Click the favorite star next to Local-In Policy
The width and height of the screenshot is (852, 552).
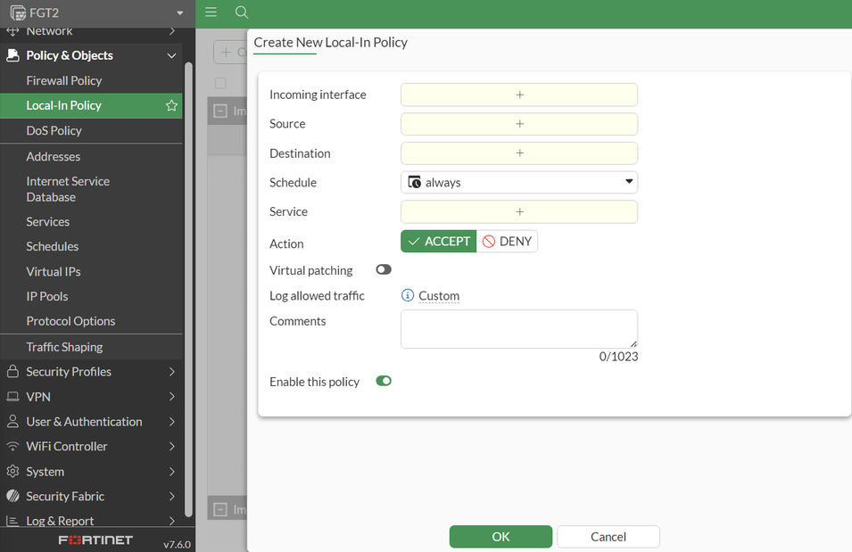171,105
